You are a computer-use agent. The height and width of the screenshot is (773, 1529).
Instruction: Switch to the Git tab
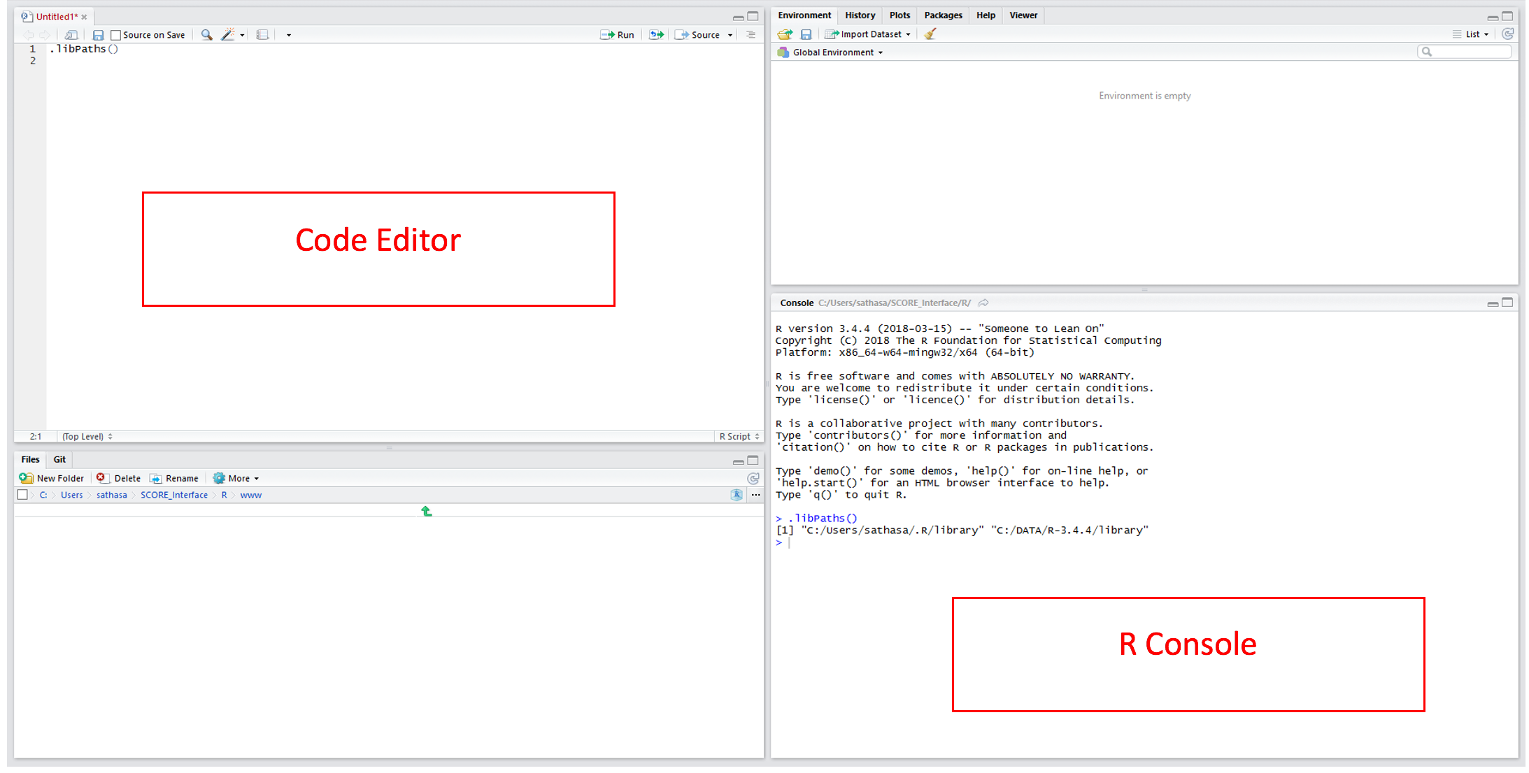59,460
